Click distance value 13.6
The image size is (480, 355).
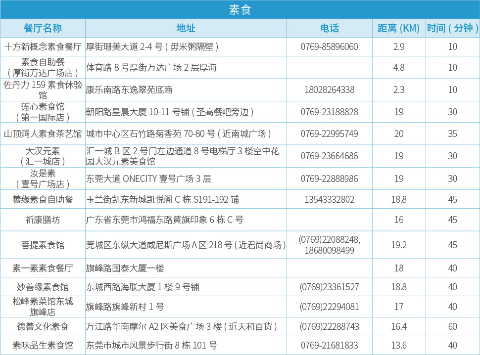coord(399,345)
